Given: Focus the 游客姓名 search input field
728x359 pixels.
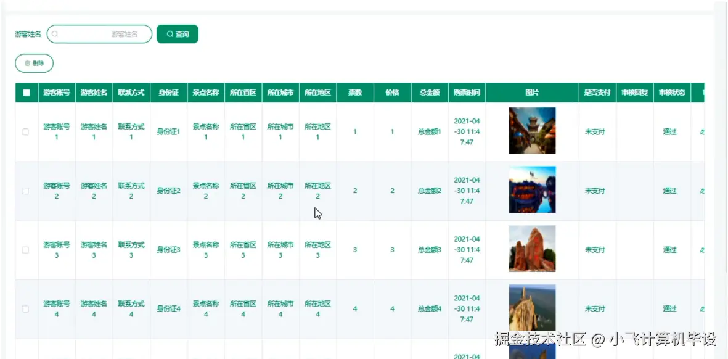Looking at the screenshot, I should click(x=99, y=34).
